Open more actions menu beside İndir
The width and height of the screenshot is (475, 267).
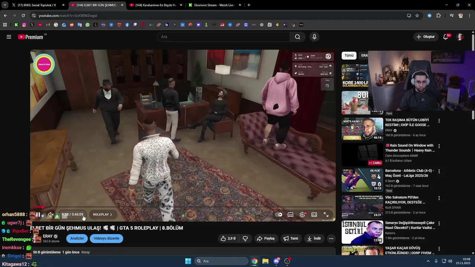click(x=331, y=238)
